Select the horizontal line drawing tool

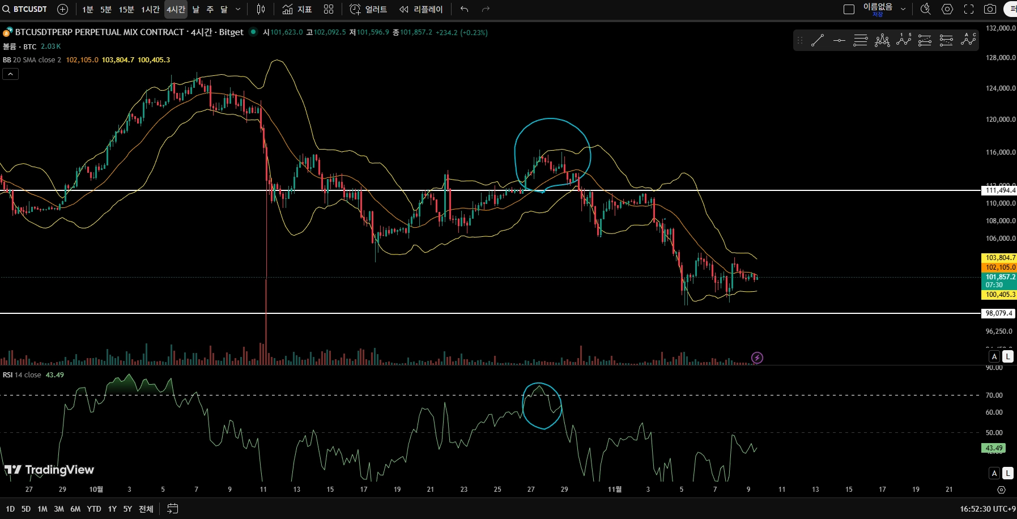coord(839,40)
